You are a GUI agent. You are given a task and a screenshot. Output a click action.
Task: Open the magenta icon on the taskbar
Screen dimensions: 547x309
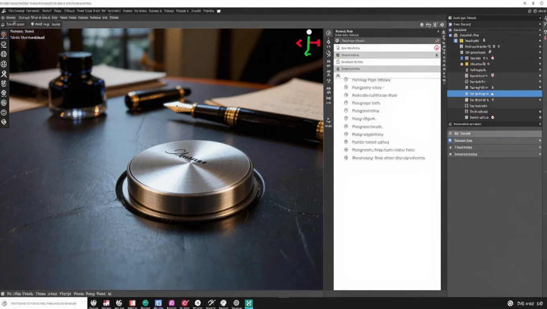[172, 303]
